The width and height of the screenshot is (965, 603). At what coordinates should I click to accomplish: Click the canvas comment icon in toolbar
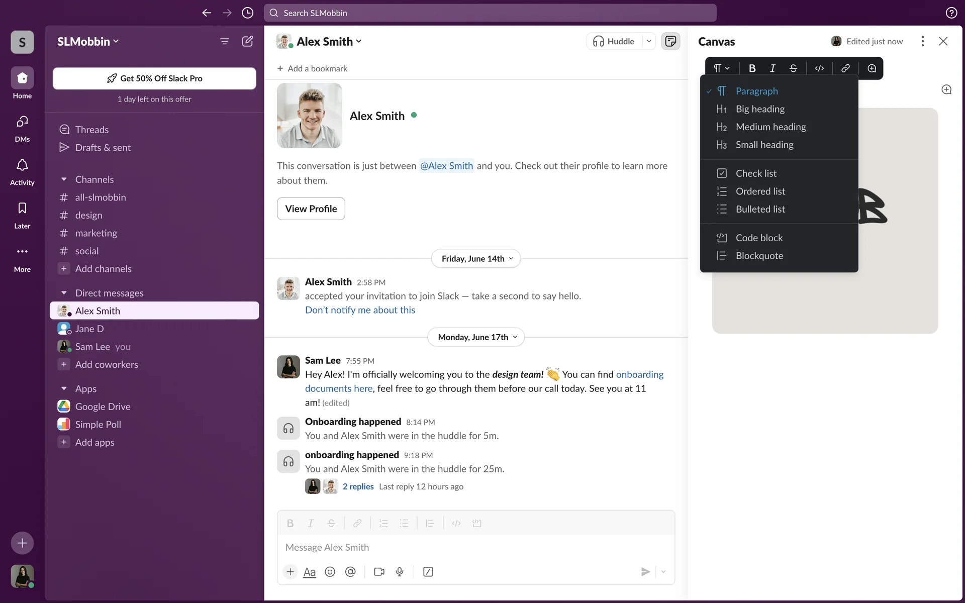[872, 68]
